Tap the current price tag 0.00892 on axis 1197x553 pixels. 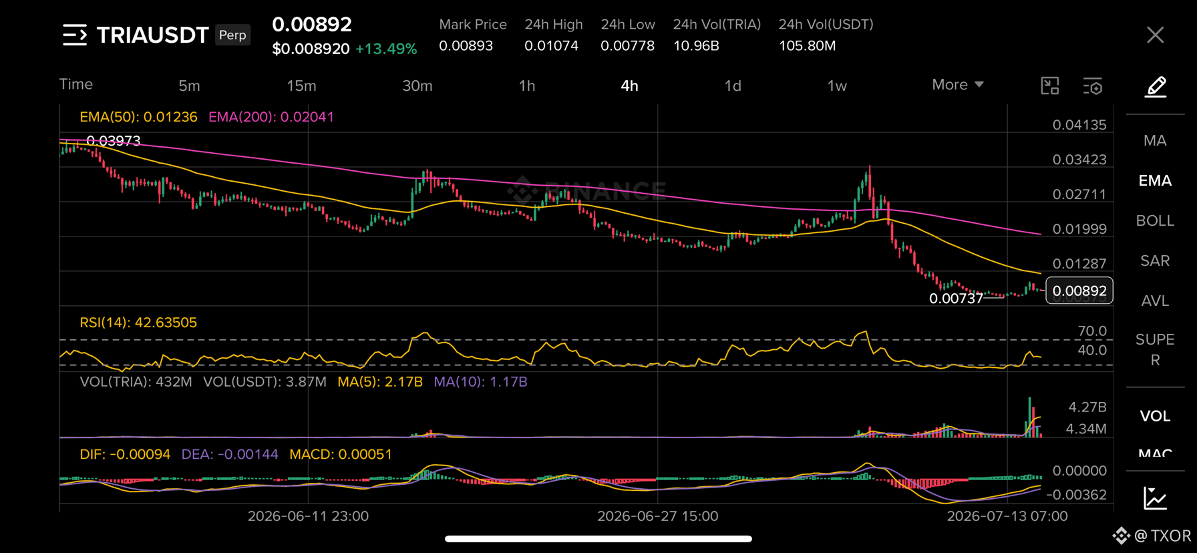[x=1079, y=291]
